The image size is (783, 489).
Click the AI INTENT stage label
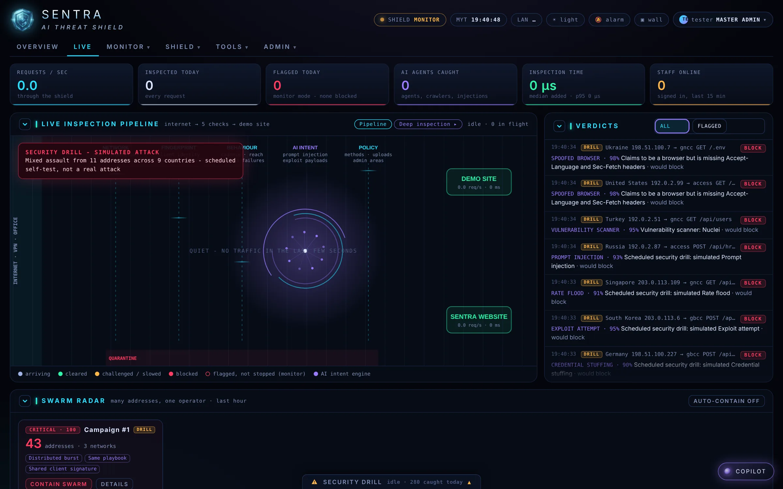tap(305, 148)
